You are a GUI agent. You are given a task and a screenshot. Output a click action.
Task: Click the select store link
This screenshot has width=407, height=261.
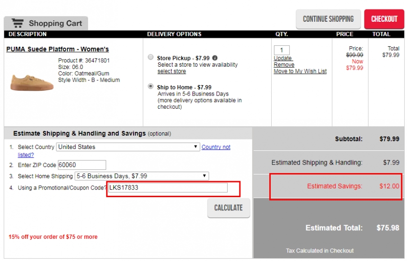[172, 71]
